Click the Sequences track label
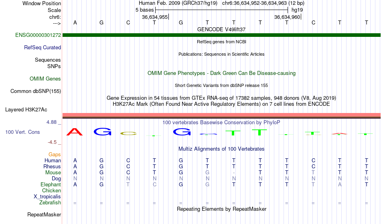Screen dimensions: 381x224 (48, 60)
